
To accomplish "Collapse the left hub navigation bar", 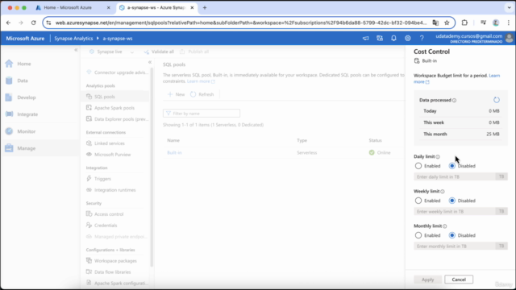I will 76,50.
